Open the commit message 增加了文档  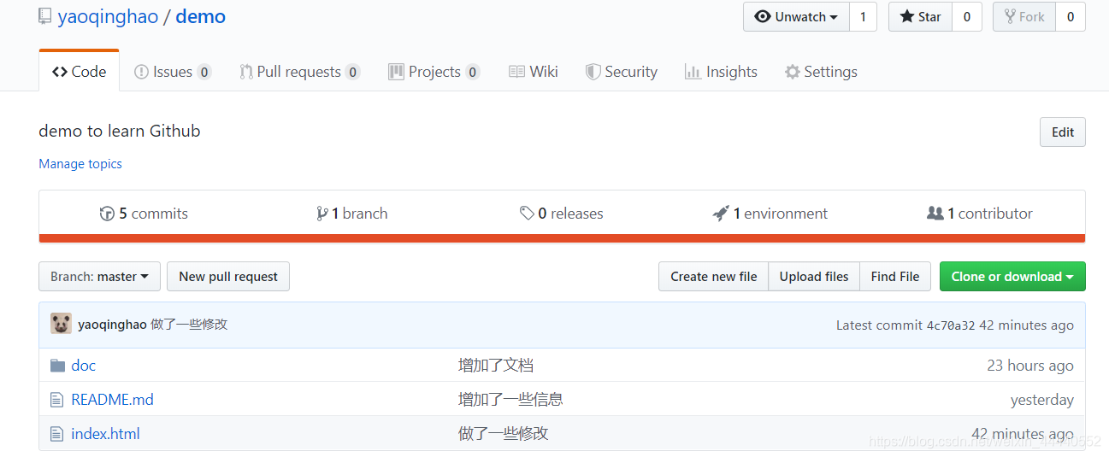[496, 366]
